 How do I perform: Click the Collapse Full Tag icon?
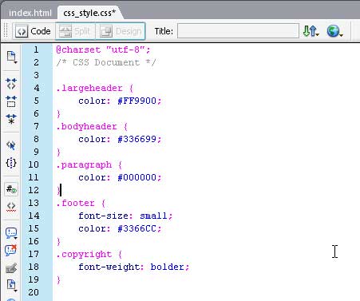(x=11, y=84)
